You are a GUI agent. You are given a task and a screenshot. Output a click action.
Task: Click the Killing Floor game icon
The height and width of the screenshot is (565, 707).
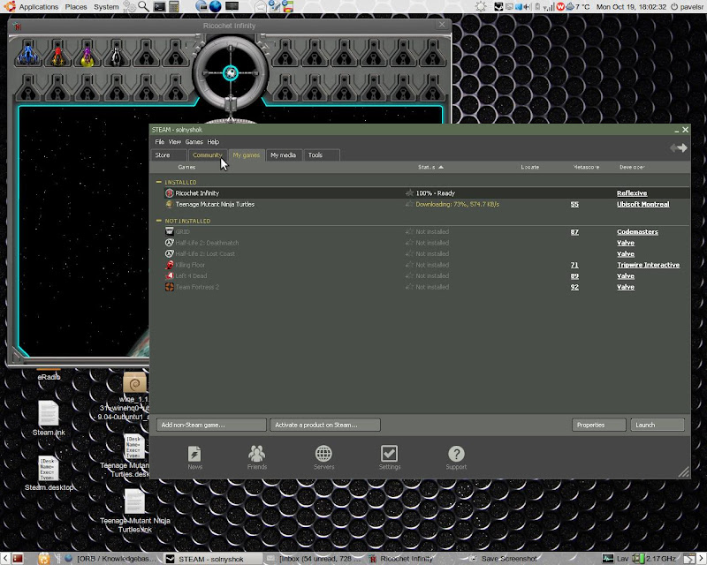coord(170,265)
